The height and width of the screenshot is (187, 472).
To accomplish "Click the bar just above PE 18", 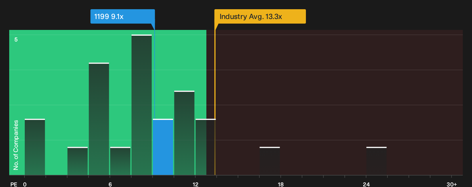I will (x=270, y=161).
